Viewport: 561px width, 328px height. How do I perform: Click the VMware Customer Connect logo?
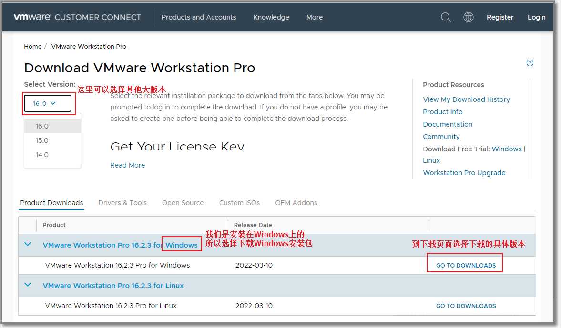coord(77,17)
